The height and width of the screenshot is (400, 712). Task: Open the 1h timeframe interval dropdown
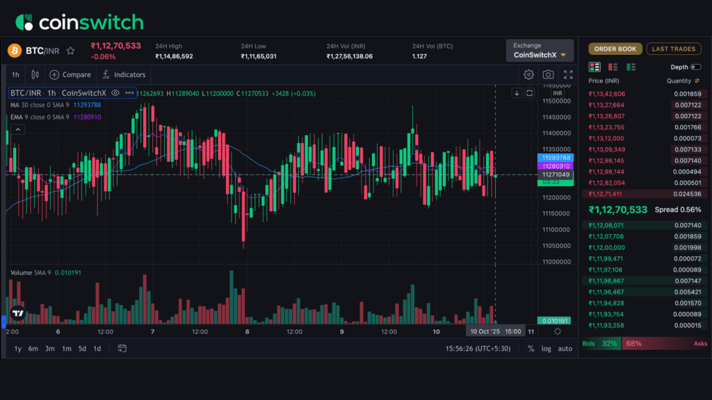pyautogui.click(x=15, y=74)
